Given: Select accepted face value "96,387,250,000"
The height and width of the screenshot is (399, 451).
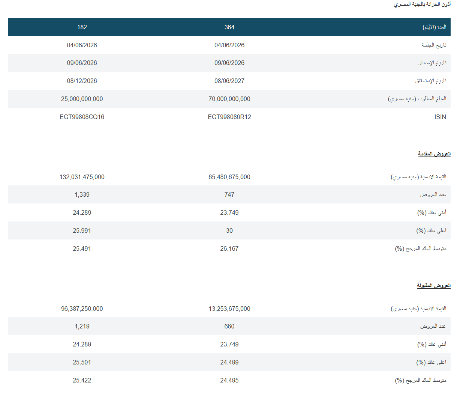Looking at the screenshot, I should [x=82, y=309].
